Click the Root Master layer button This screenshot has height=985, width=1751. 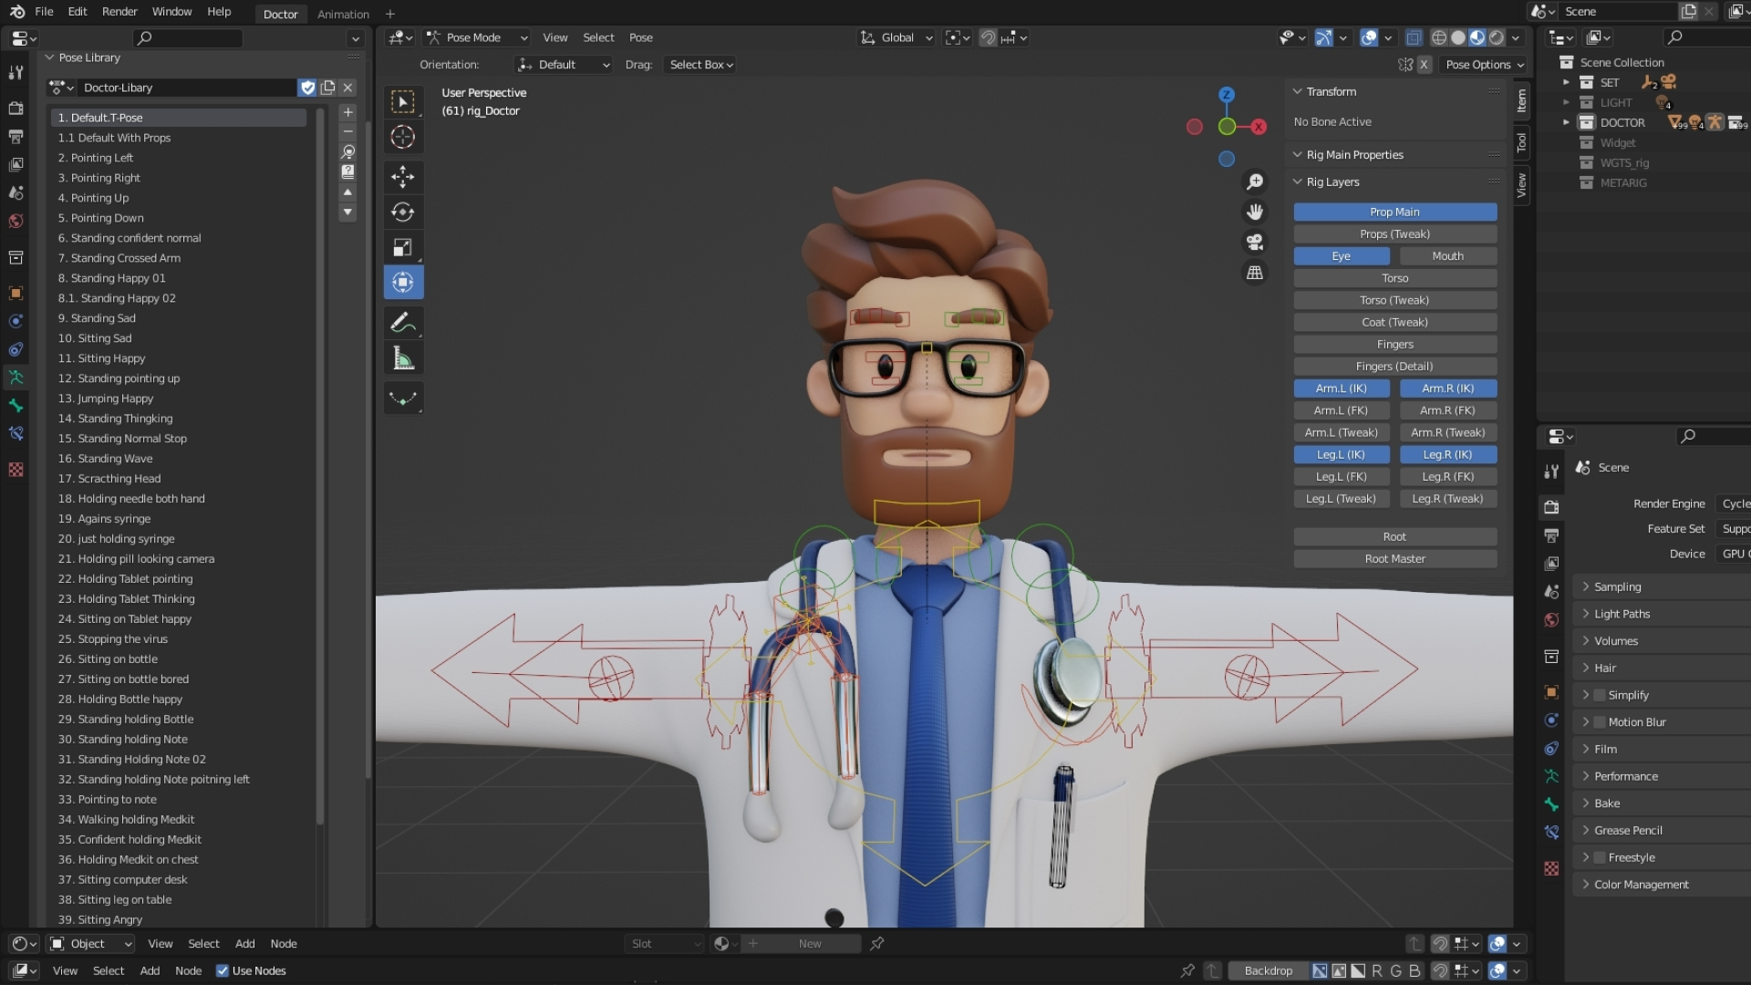1394,559
